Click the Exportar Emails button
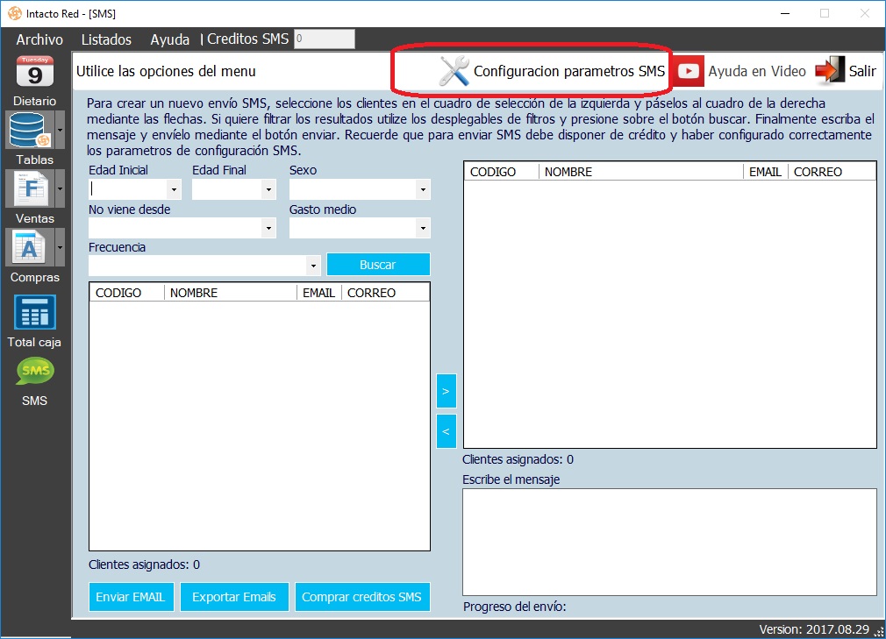Viewport: 886px width, 639px height. click(x=234, y=597)
